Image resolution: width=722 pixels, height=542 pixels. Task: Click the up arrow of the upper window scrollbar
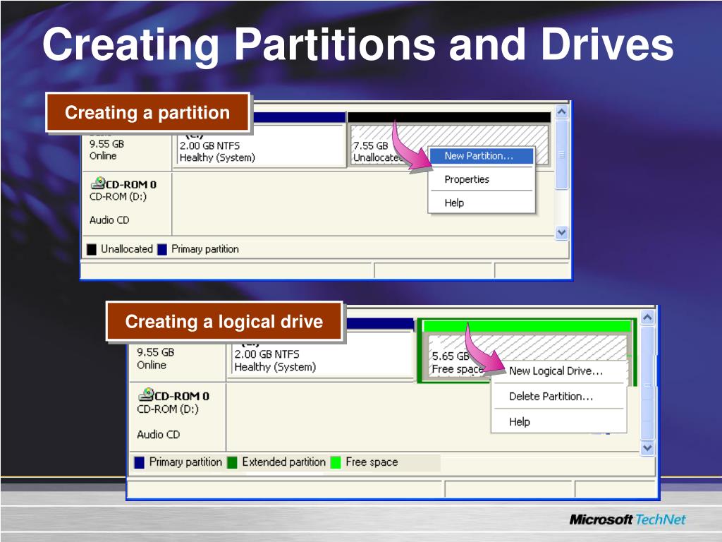click(x=561, y=112)
